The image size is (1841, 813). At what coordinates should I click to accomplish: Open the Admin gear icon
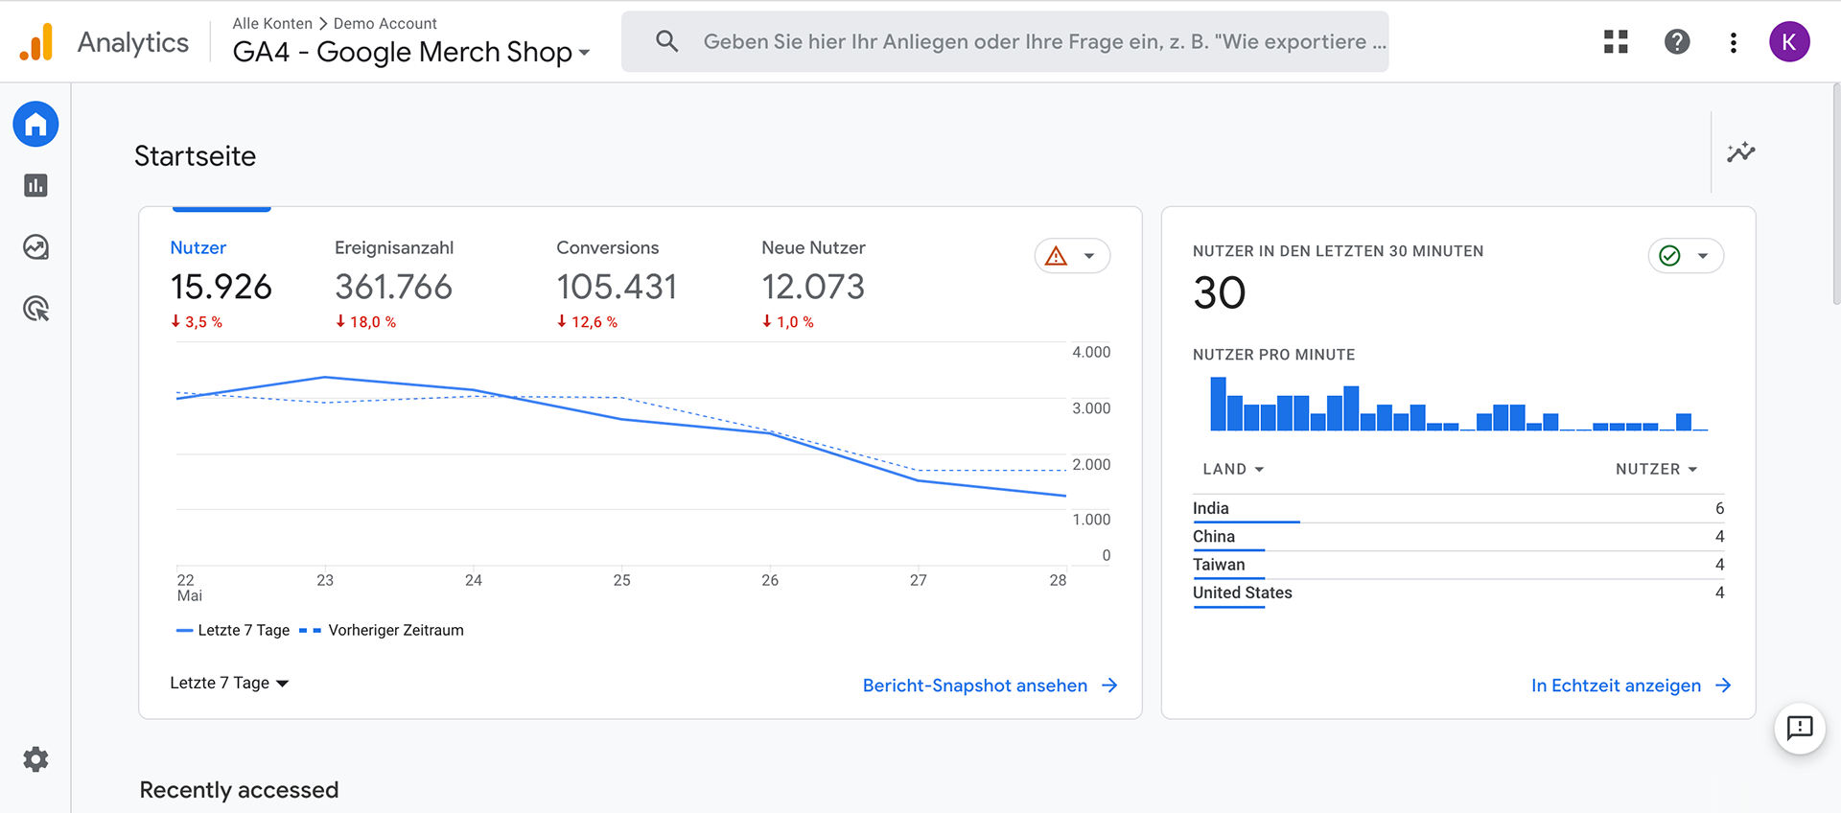[35, 759]
